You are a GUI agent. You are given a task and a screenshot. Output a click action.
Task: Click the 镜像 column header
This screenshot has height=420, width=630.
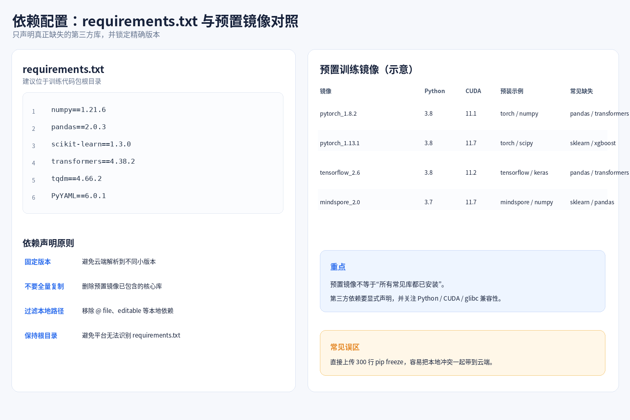(x=326, y=91)
